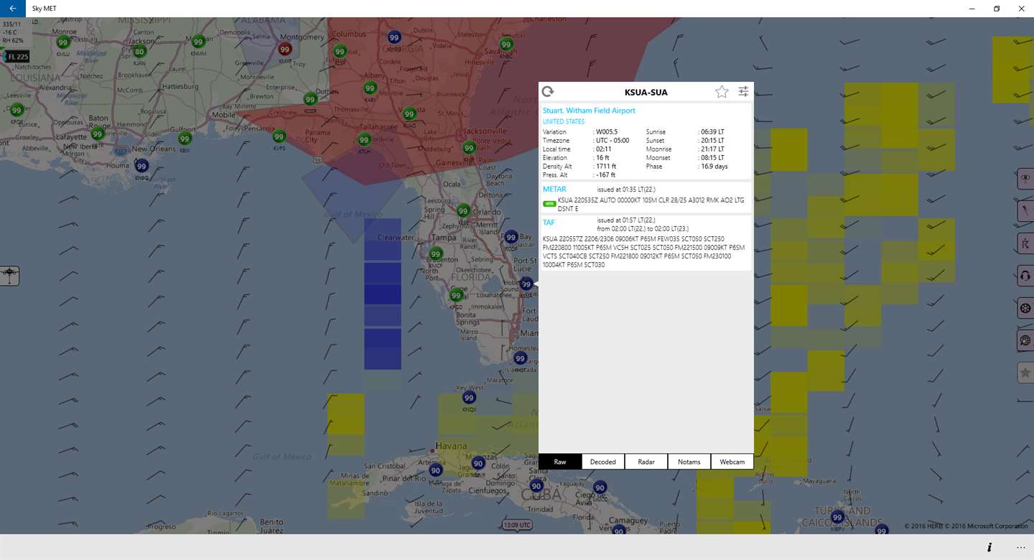
Task: Switch to the Raw tab
Action: pos(560,462)
